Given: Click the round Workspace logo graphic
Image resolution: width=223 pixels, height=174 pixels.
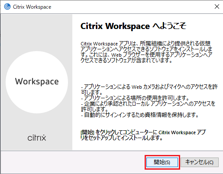Looking at the screenshot, I should [37, 82].
